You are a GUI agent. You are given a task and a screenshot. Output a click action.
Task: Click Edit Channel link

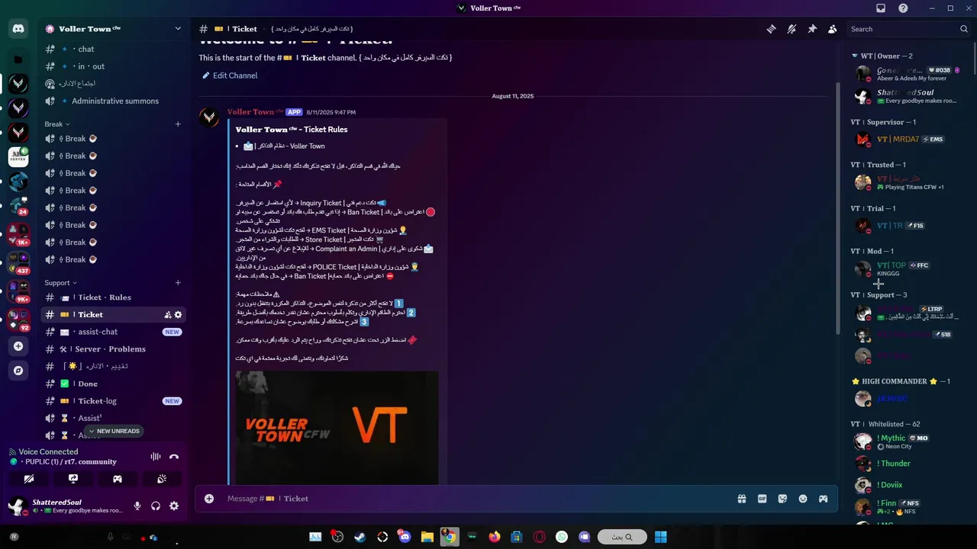[230, 75]
